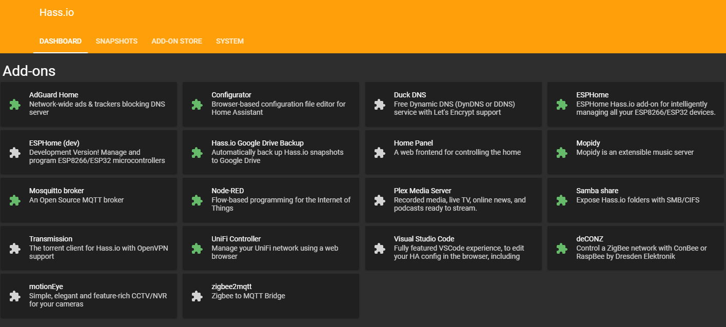Click 'Zigbee to MQTT Bridge' description
Image resolution: width=726 pixels, height=327 pixels.
click(248, 296)
